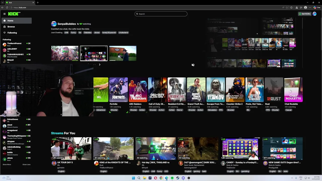This screenshot has height=181, width=322.
Task: Select the 'lonely30yearold' tag
Action: (109, 32)
